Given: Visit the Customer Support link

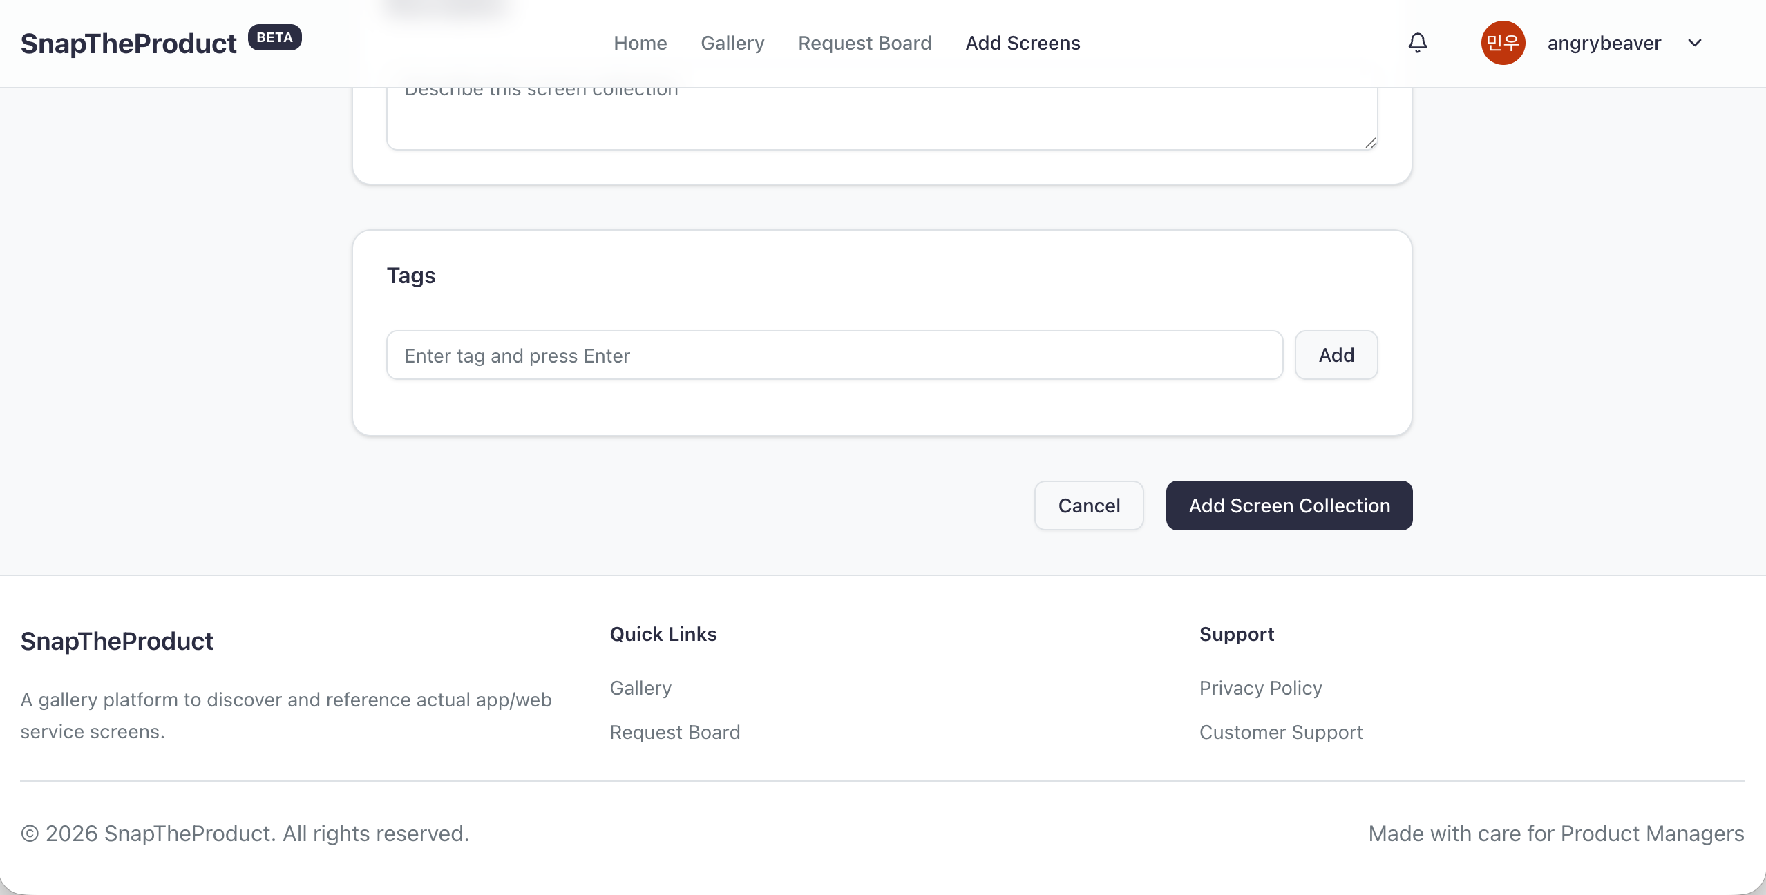Looking at the screenshot, I should click(1280, 732).
